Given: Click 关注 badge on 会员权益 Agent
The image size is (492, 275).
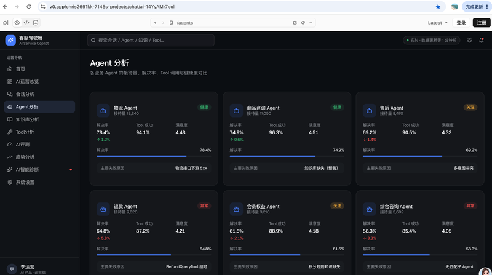Looking at the screenshot, I should pyautogui.click(x=337, y=206).
